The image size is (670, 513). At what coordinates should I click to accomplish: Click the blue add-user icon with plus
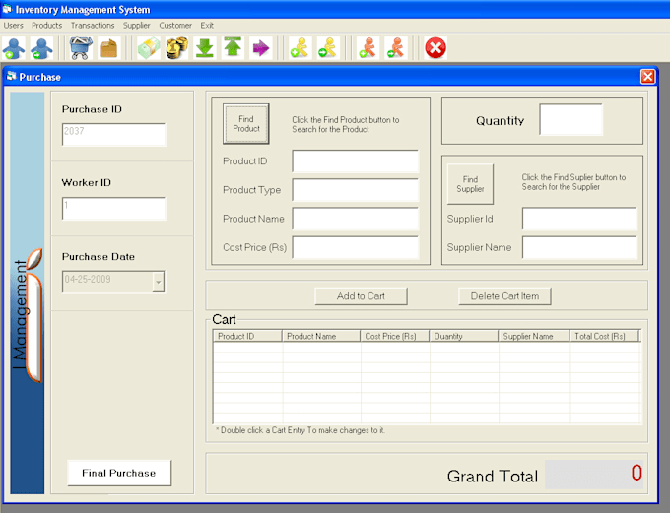[x=14, y=48]
